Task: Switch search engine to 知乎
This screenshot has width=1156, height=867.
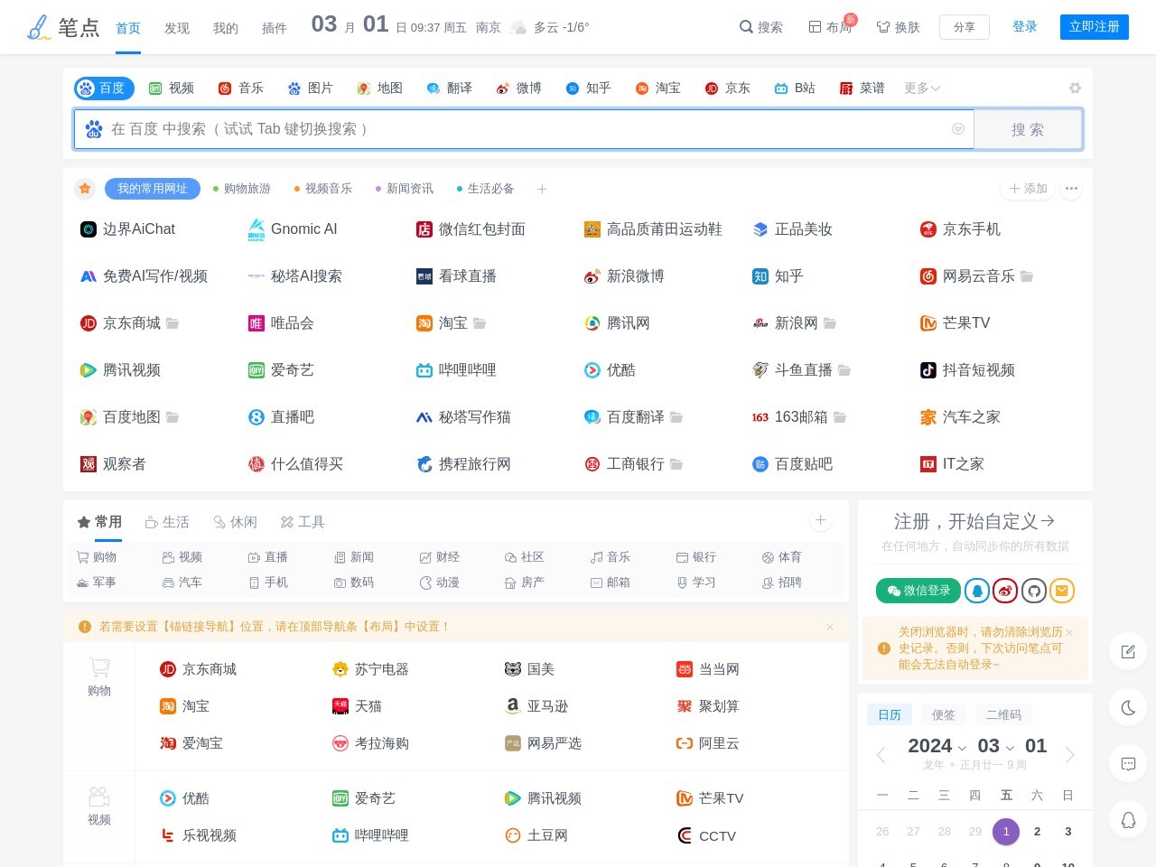Action: coord(589,88)
